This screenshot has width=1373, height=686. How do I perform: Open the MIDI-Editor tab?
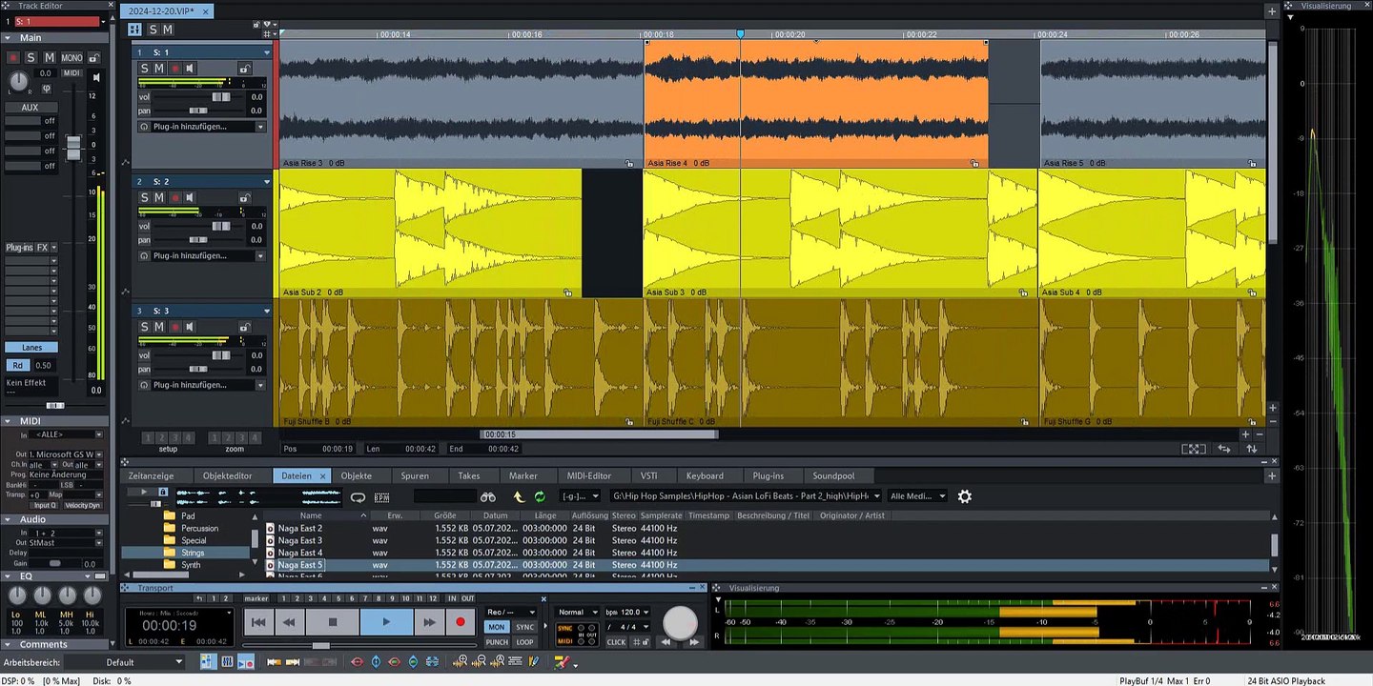pos(588,475)
